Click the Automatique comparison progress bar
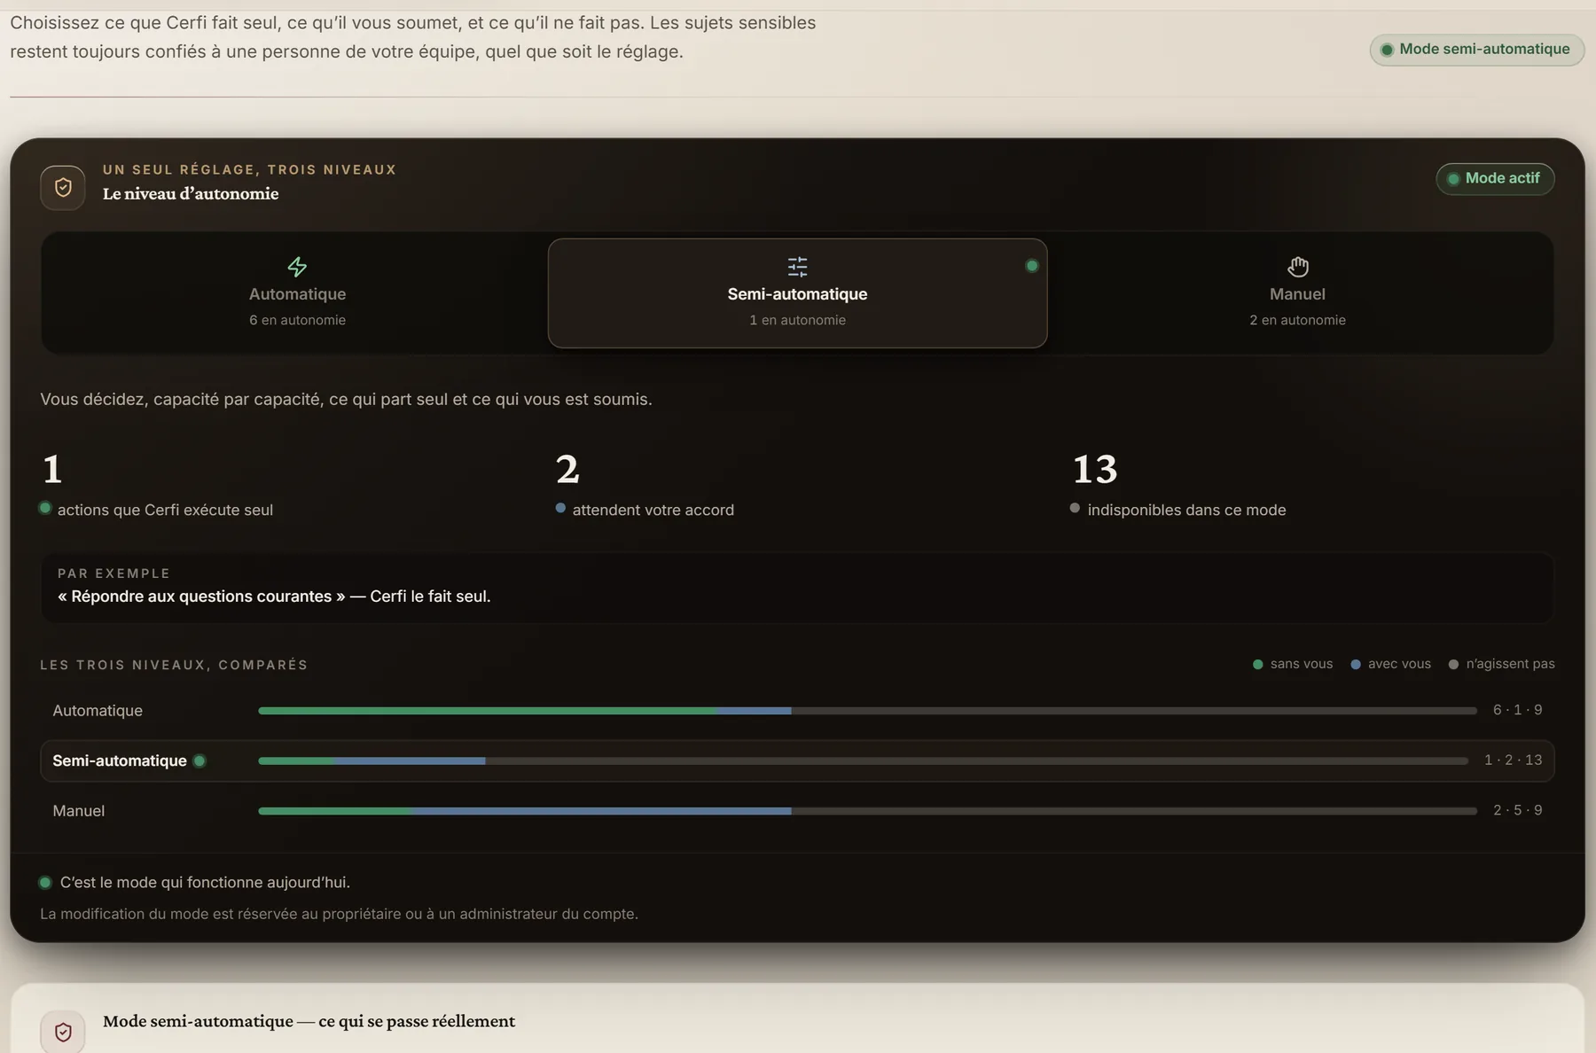Viewport: 1596px width, 1053px height. [867, 710]
